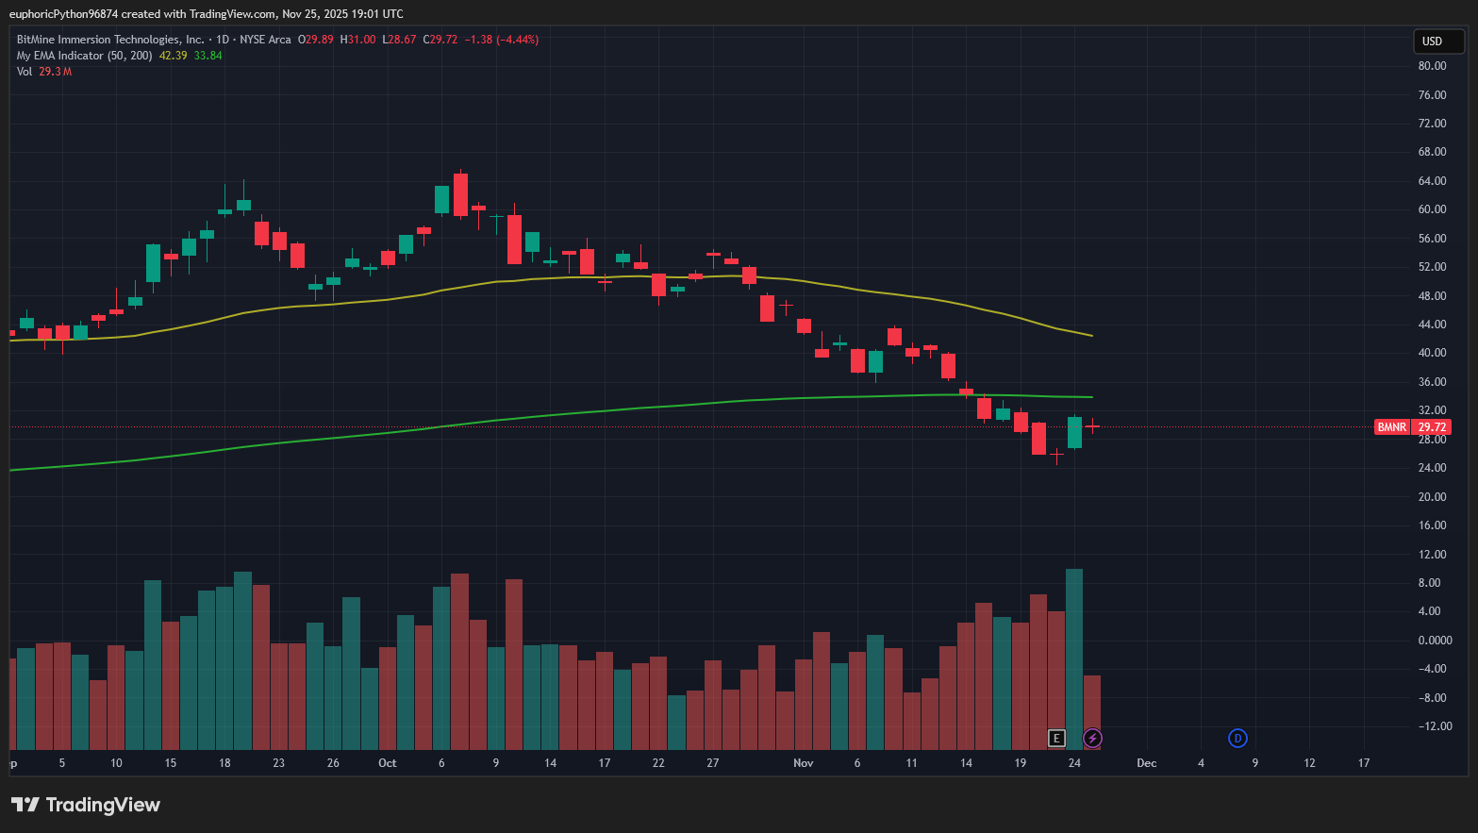
Task: Toggle visibility of My EMA Indicator legend
Action: [x=85, y=55]
